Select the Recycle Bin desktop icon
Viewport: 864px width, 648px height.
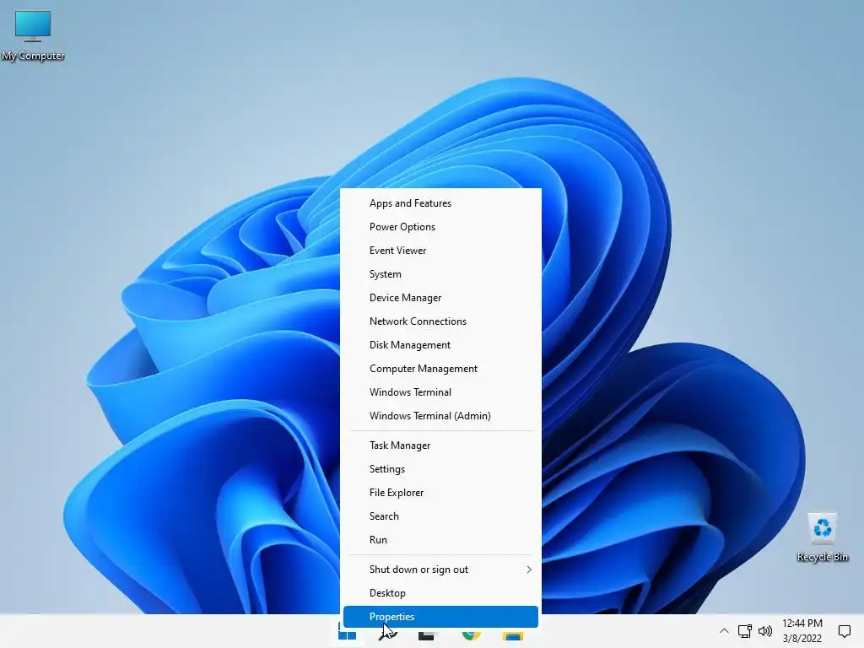[x=822, y=537]
